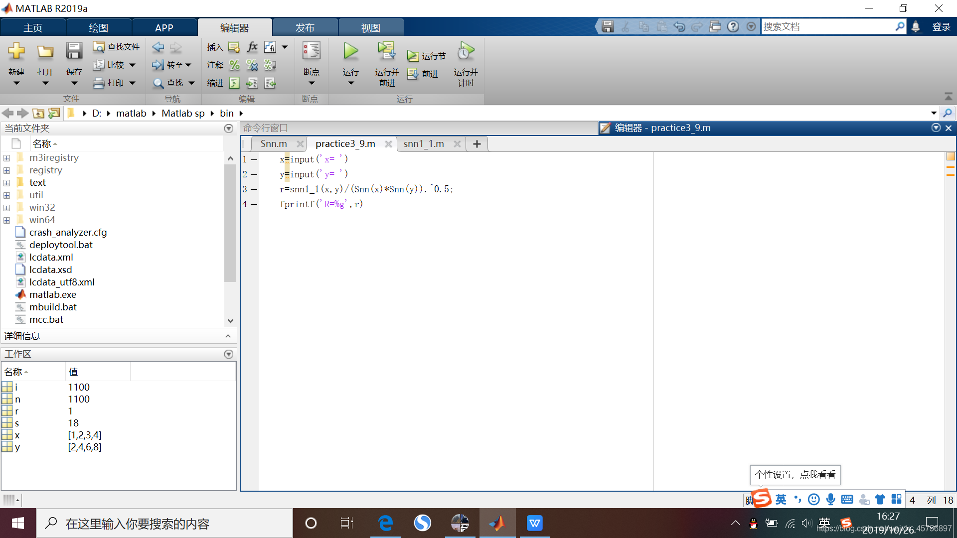Close the practice3_9.m tab

(x=388, y=144)
